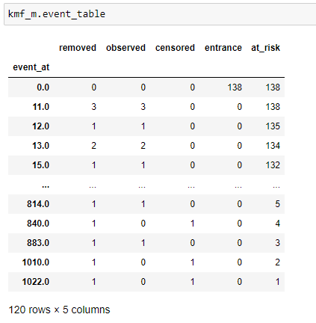Click the row index 15.0
This screenshot has height=323, width=316.
coord(41,165)
